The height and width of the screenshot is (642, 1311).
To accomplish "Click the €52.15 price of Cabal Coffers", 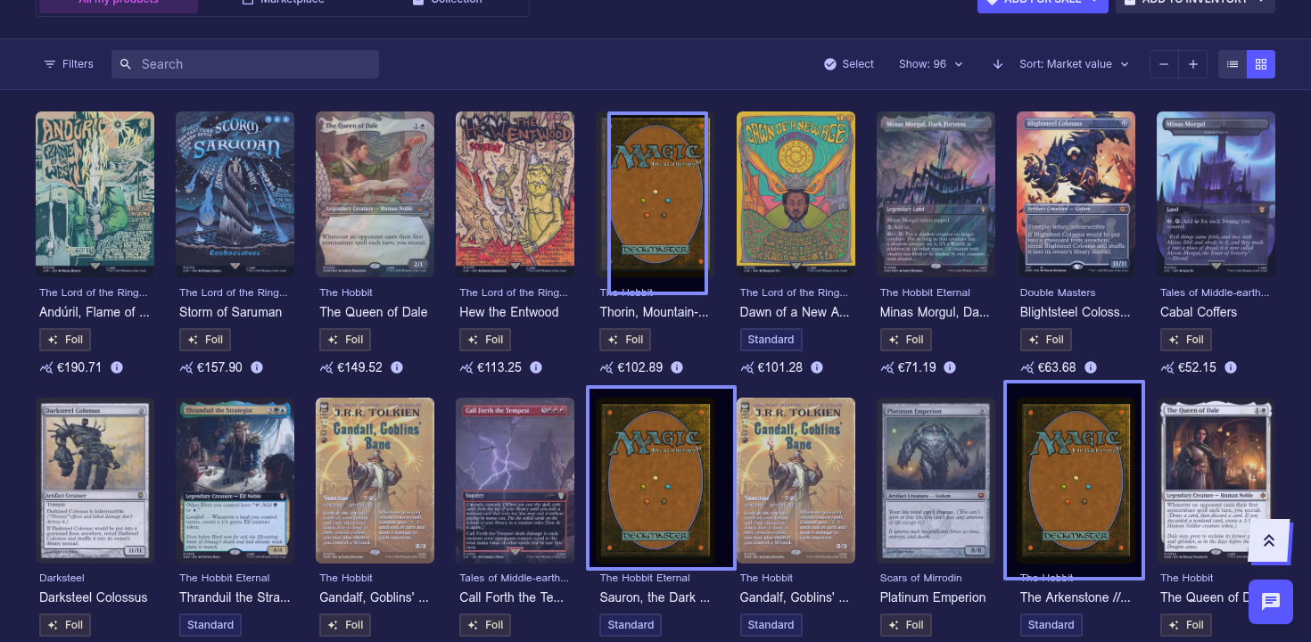I will [1197, 367].
